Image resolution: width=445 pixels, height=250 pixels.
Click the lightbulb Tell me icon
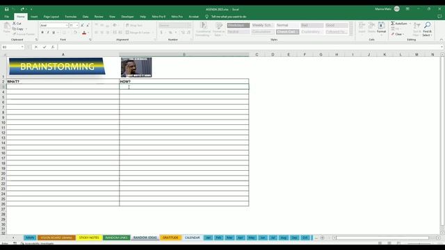tap(207, 17)
